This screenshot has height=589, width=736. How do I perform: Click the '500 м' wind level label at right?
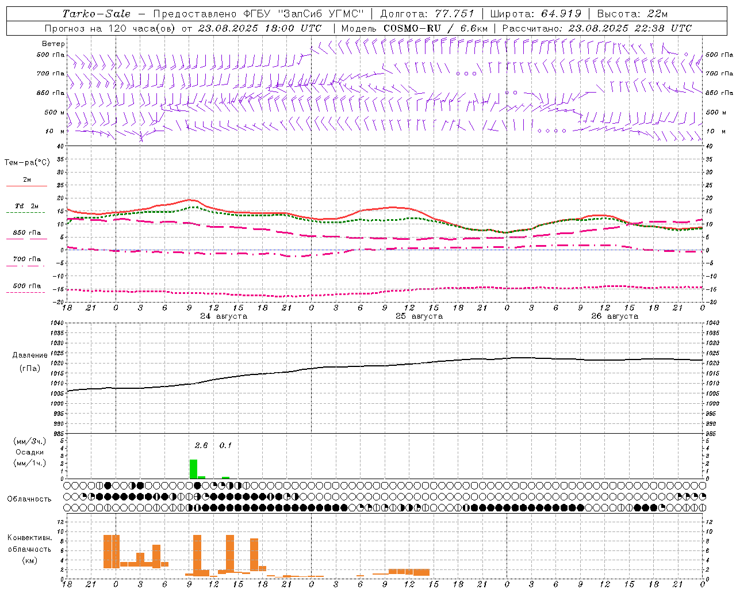pos(715,113)
